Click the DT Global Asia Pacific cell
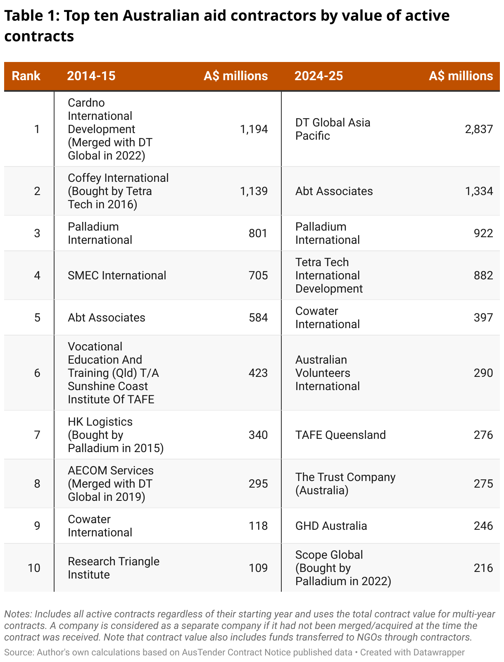Screen dimensions: 504x662 333,129
